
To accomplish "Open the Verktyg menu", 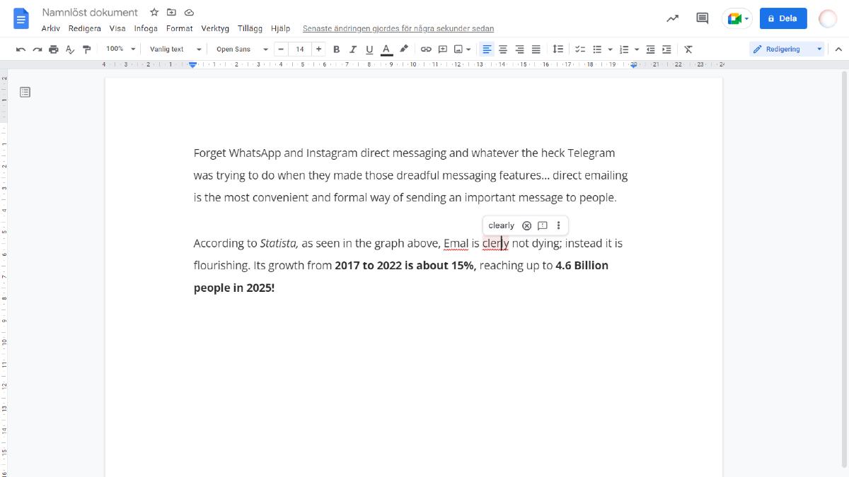I will pyautogui.click(x=215, y=29).
